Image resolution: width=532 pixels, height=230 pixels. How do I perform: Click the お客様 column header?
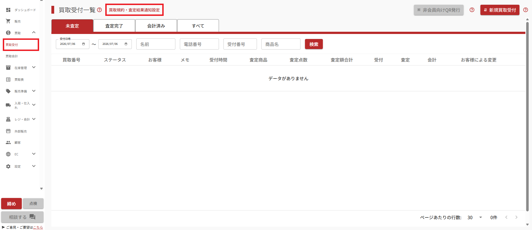point(155,60)
